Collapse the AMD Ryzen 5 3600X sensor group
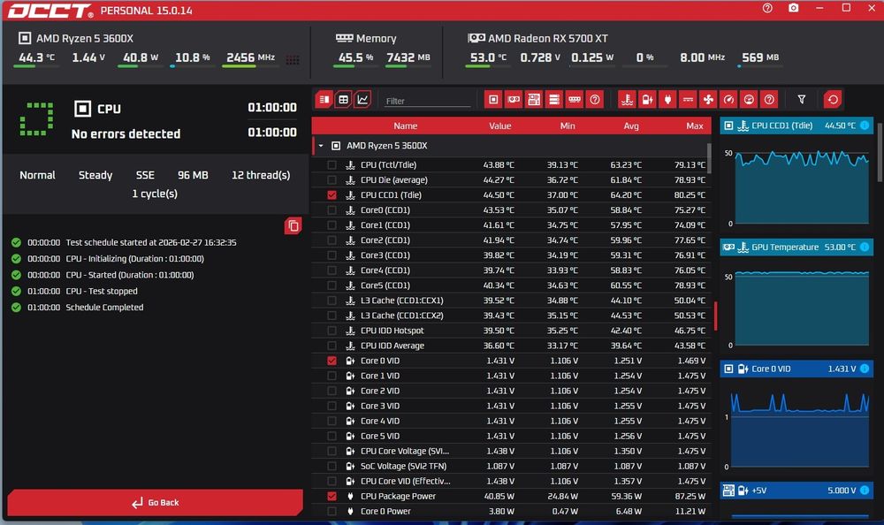The image size is (884, 525). point(321,146)
